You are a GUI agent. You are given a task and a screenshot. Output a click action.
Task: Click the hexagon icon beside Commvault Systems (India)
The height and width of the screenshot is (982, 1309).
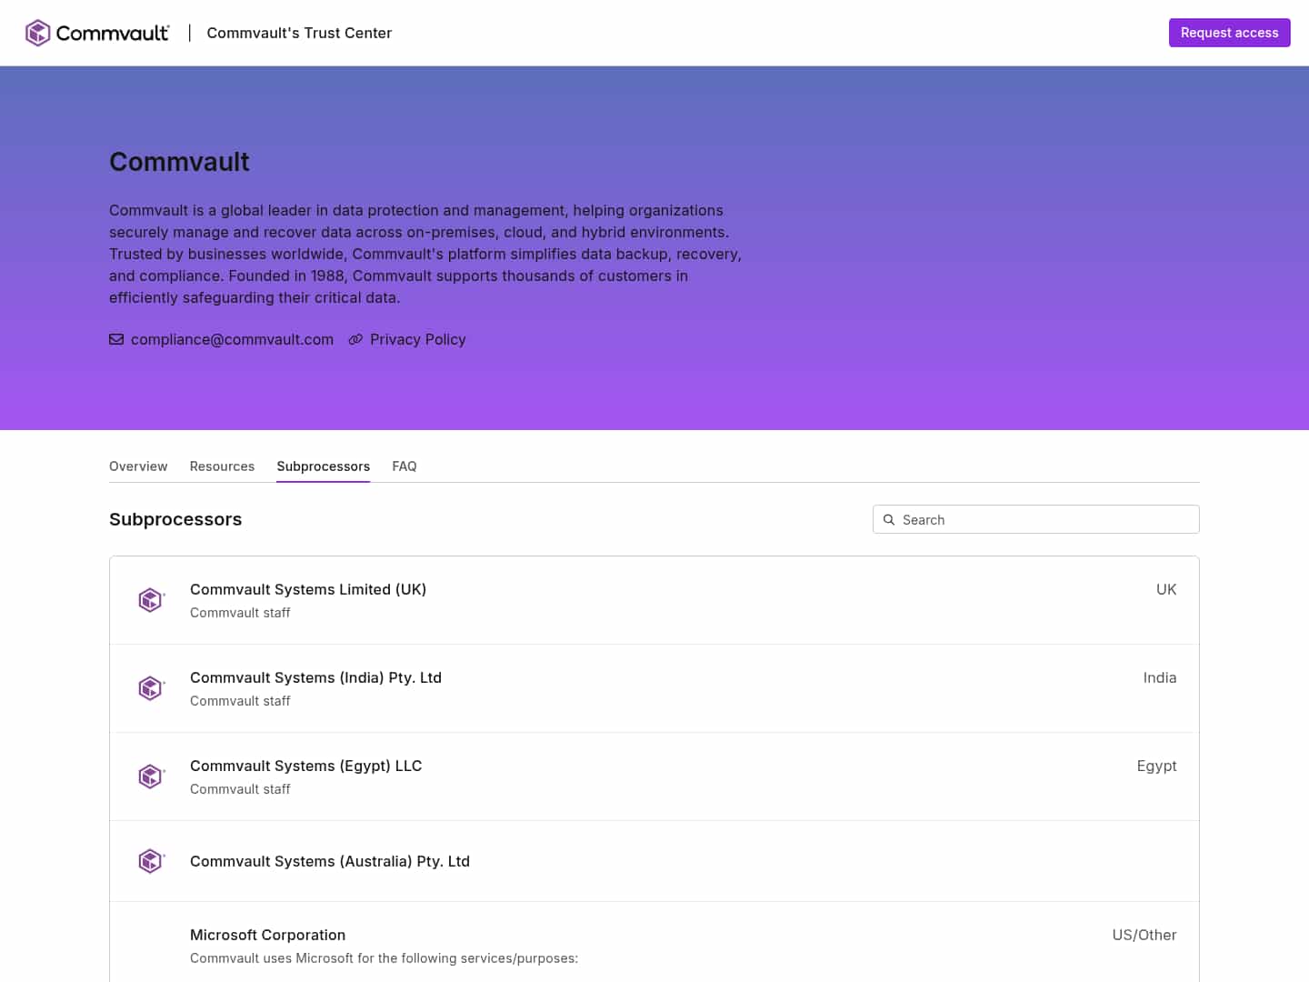coord(151,688)
